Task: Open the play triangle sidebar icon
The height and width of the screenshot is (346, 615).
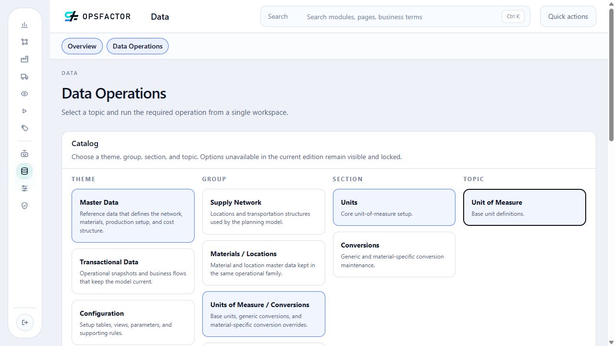Action: (25, 111)
